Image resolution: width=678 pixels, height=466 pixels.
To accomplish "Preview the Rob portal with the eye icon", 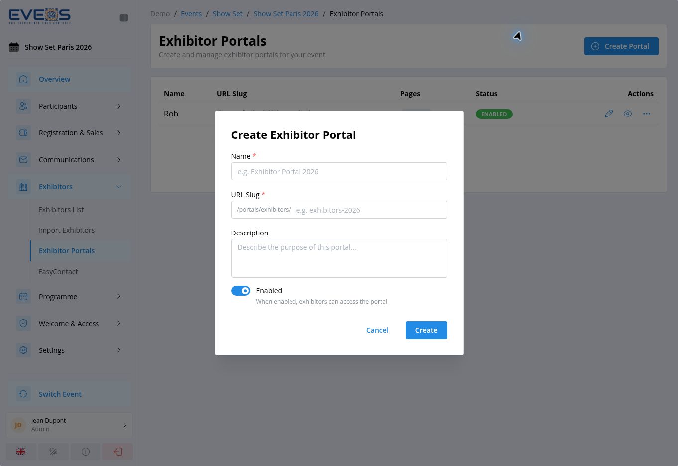I will [x=628, y=114].
